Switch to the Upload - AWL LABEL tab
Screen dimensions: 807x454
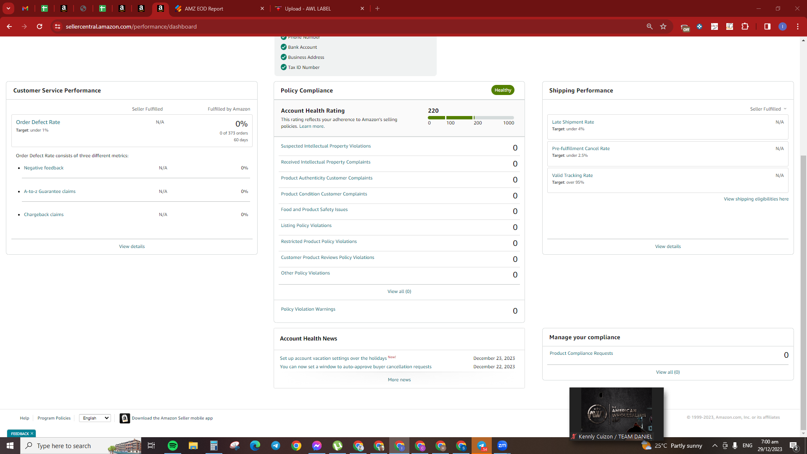tap(319, 8)
